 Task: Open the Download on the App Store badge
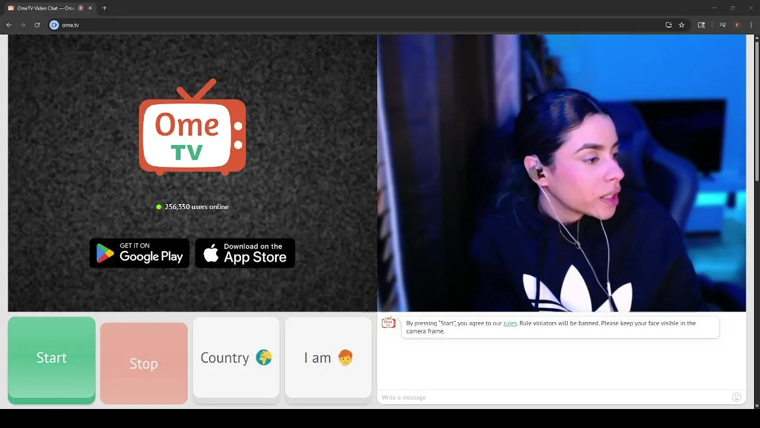point(245,253)
